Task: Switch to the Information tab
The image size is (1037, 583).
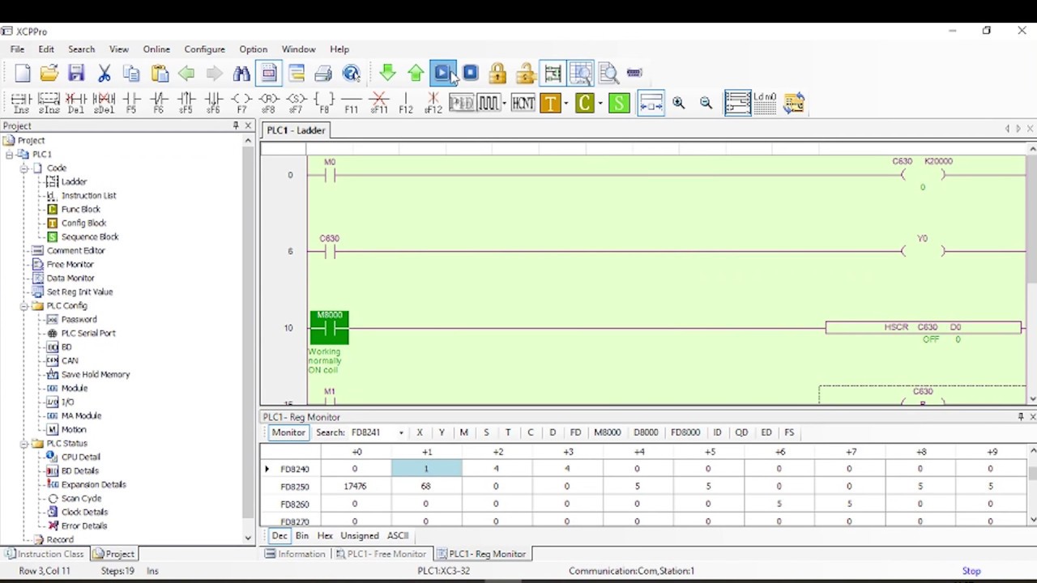Action: [296, 554]
